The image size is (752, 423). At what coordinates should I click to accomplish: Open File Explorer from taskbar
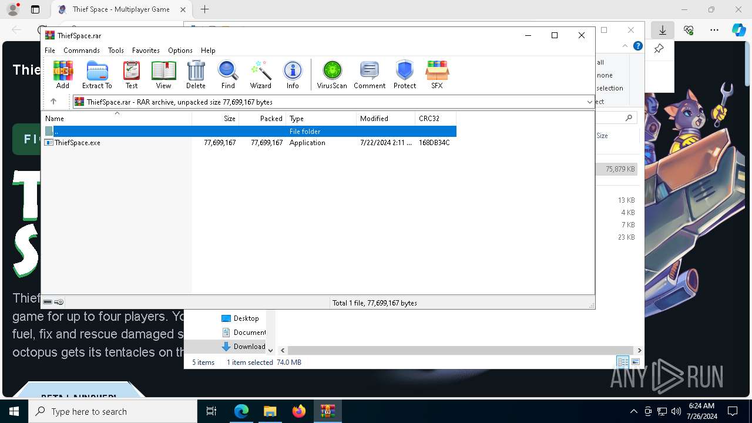(x=270, y=411)
